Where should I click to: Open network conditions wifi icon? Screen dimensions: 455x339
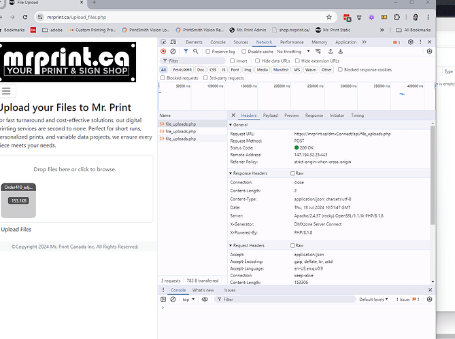click(318, 51)
